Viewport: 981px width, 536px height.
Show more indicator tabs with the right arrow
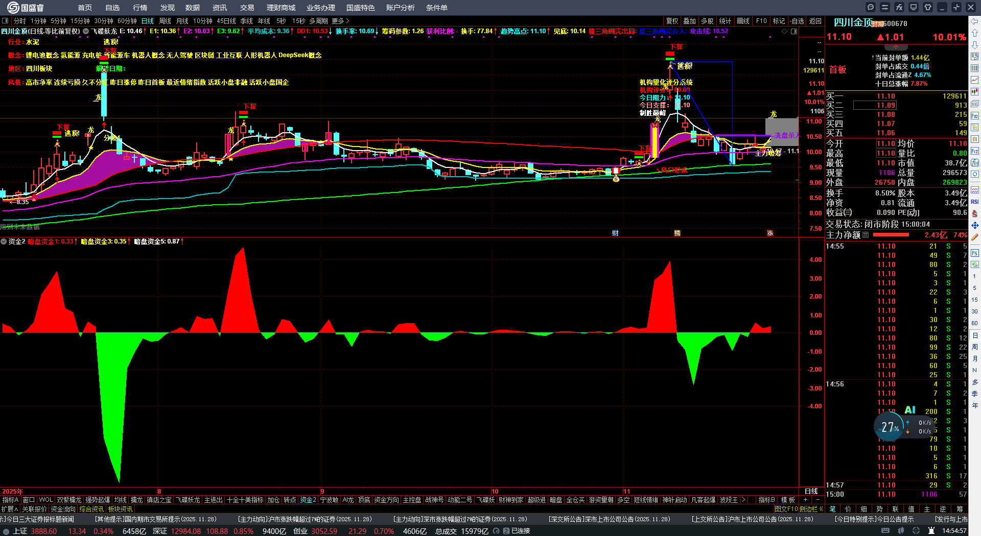coord(743,500)
